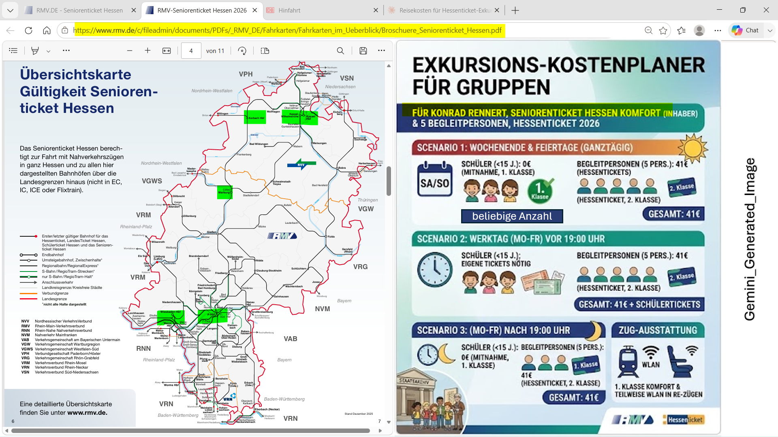778x437 pixels.
Task: Open the favorites list
Action: pos(681,30)
